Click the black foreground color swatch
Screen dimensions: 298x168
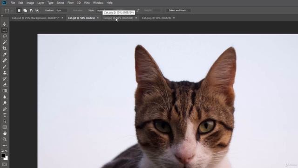tap(3, 155)
